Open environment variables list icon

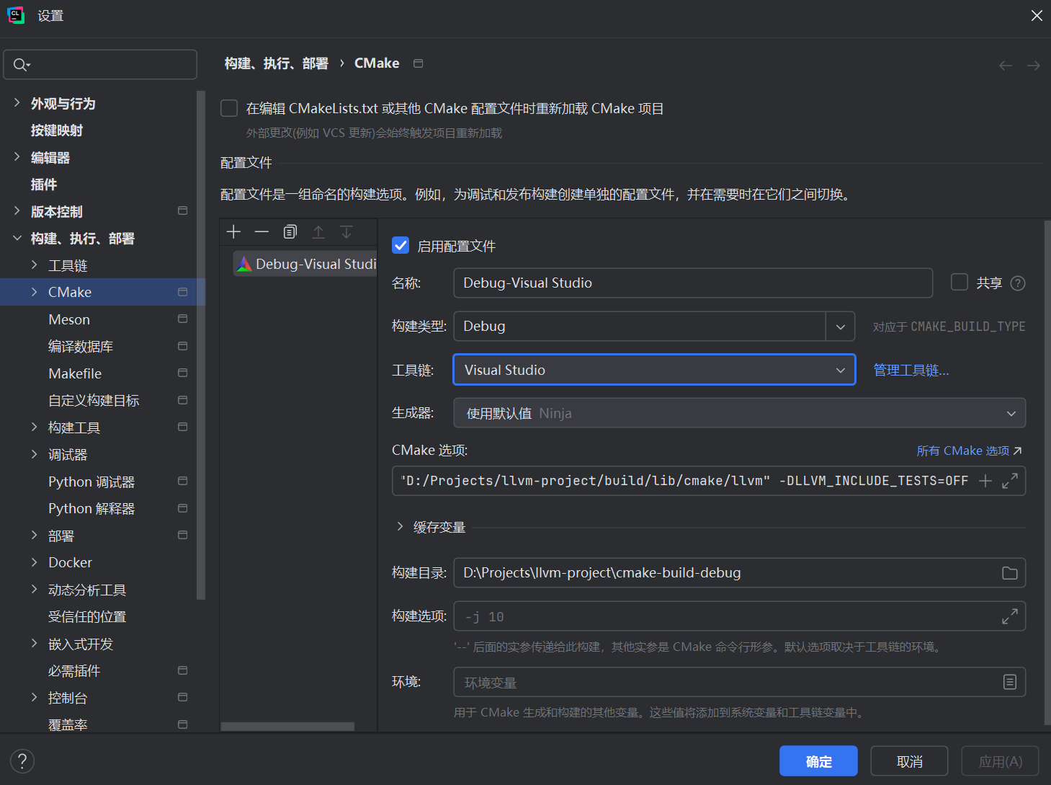(1010, 682)
